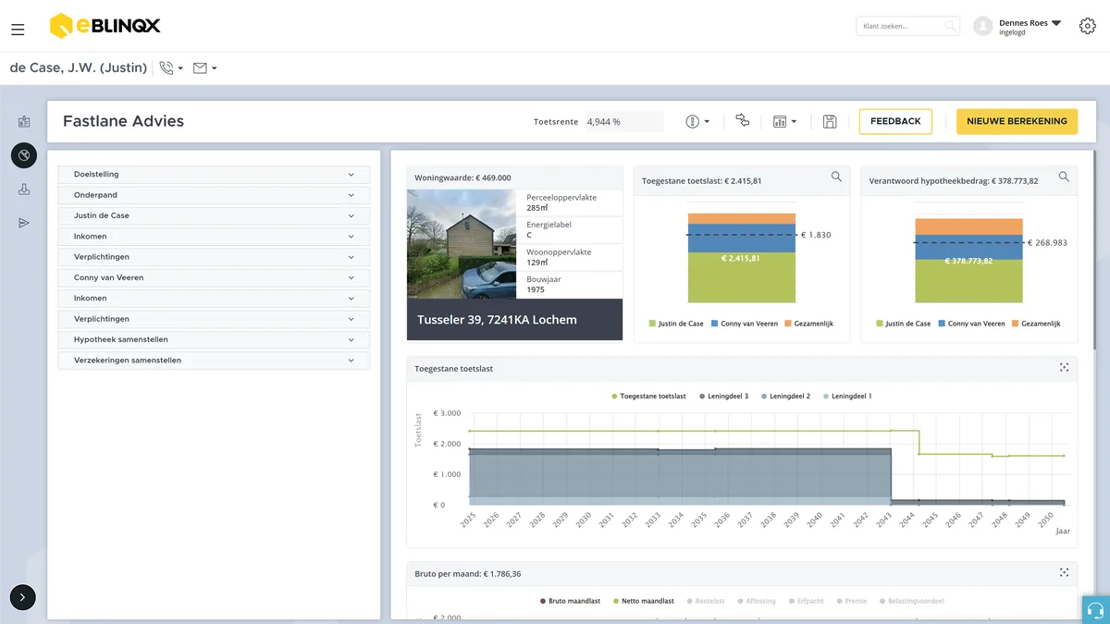Click the search magnifier in Klant zoeken
1110x624 pixels.
[x=950, y=27]
